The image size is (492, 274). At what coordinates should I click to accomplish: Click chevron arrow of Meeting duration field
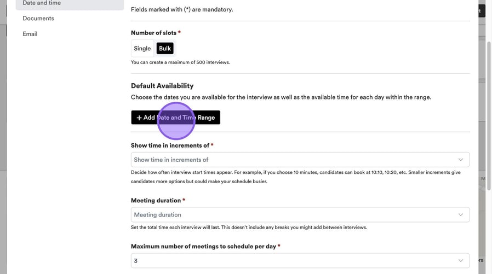(x=460, y=215)
